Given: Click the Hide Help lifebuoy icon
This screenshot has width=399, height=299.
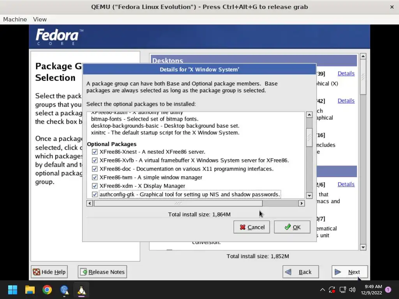Looking at the screenshot, I should tap(36, 272).
